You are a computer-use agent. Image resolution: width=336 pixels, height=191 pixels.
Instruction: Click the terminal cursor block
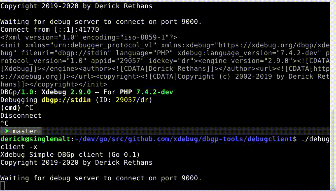point(3,186)
